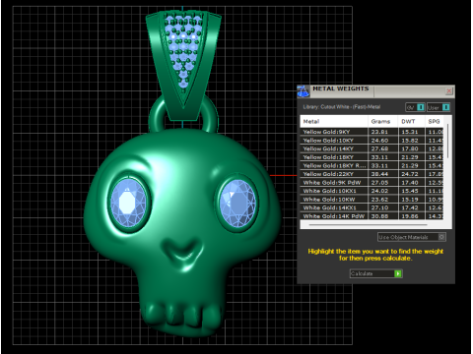
Task: Select the Yellow Gold:9KY row
Action: coord(372,132)
